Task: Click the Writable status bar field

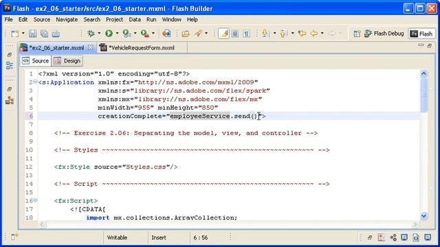Action: [x=117, y=237]
